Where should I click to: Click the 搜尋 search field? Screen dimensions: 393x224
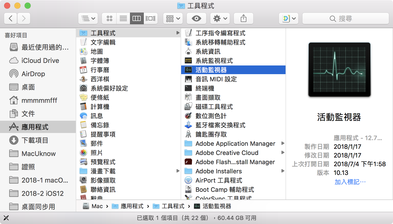point(346,18)
